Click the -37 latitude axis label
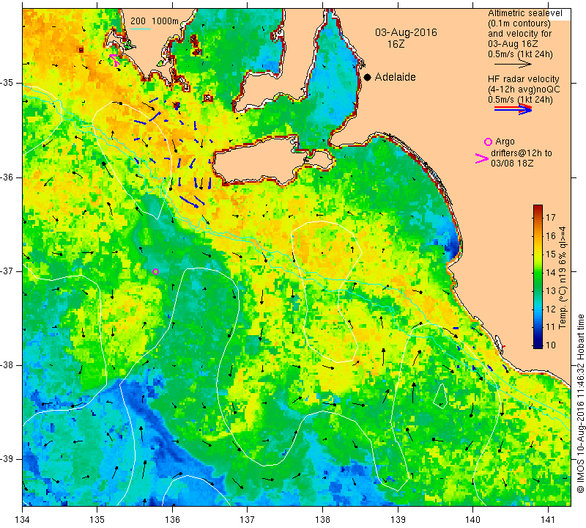Image resolution: width=586 pixels, height=528 pixels. 7,271
